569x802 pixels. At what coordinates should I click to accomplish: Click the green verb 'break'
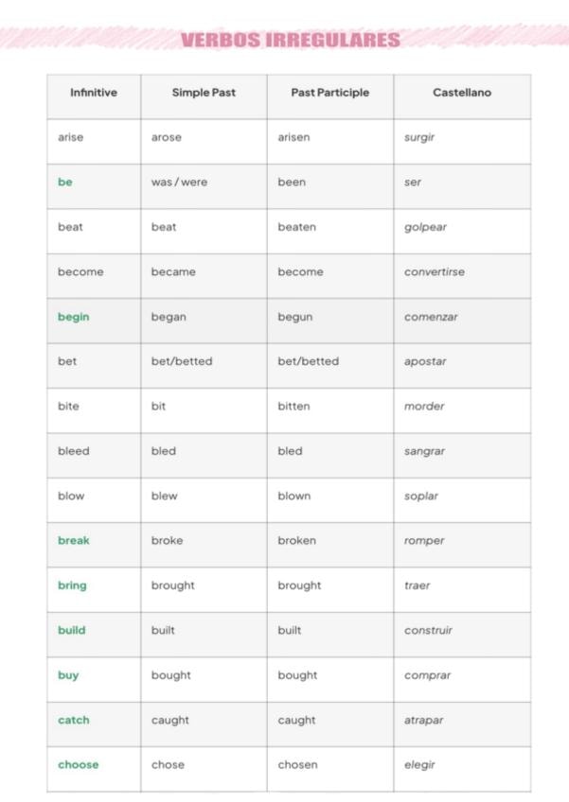(73, 541)
